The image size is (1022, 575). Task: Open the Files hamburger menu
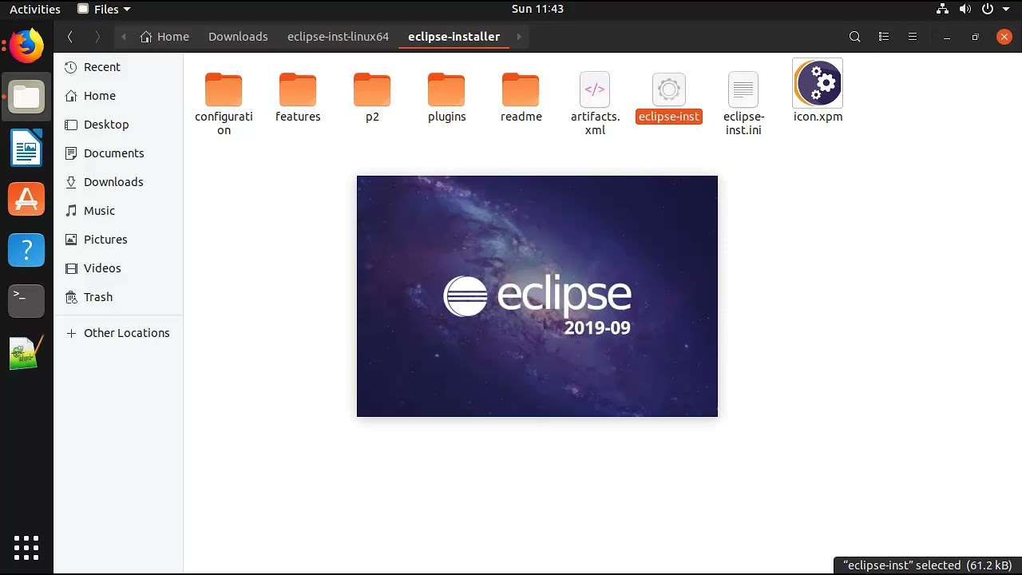(913, 37)
